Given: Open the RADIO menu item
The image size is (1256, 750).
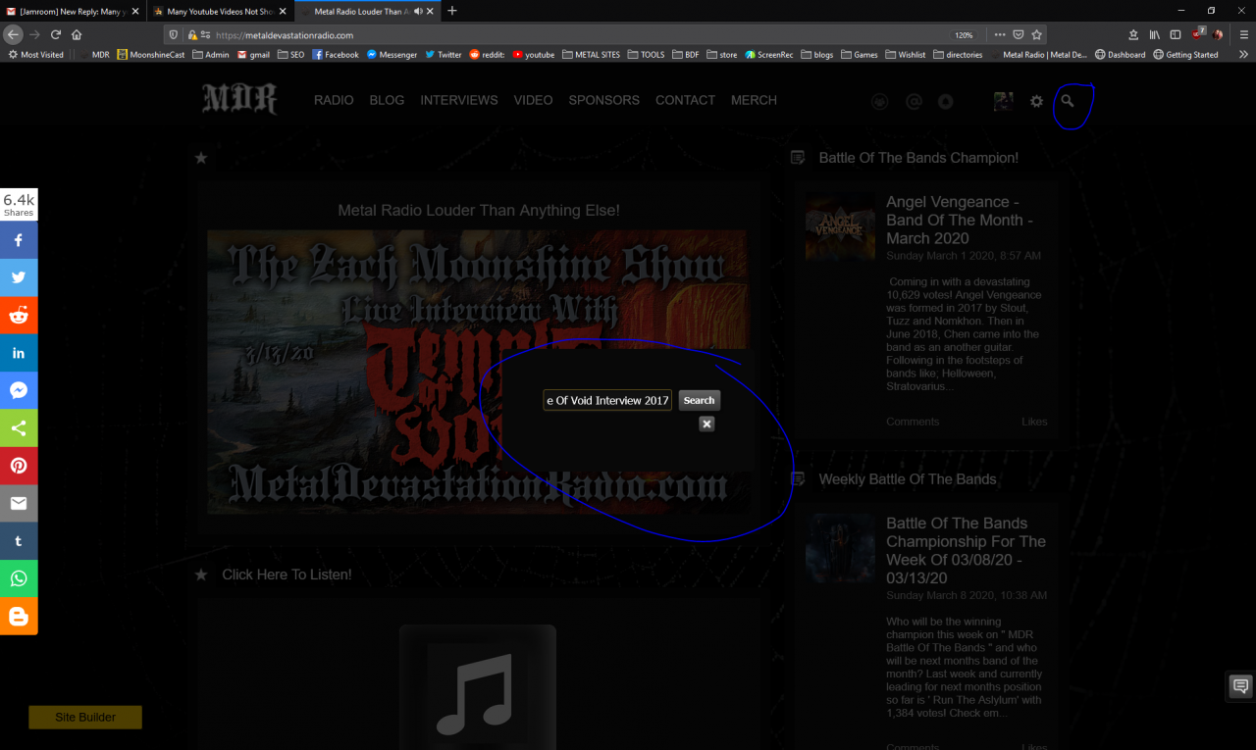Looking at the screenshot, I should 334,100.
